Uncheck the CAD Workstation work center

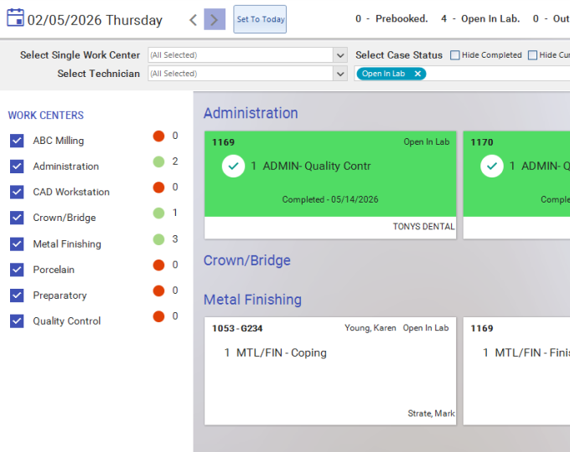click(17, 192)
